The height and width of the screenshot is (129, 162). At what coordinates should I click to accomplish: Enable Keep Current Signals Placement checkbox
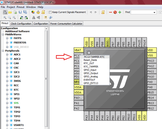50,12
